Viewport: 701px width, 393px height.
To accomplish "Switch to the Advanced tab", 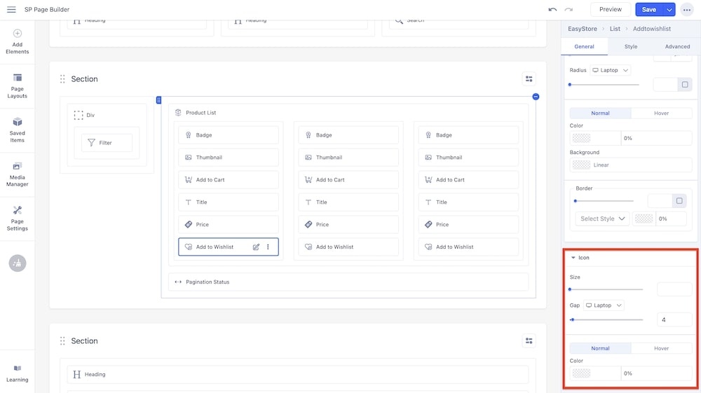I will point(677,46).
